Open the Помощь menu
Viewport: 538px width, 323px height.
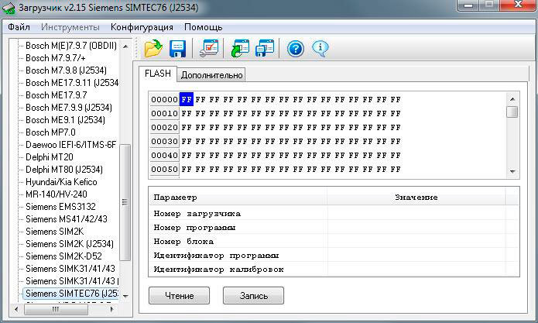(x=203, y=27)
